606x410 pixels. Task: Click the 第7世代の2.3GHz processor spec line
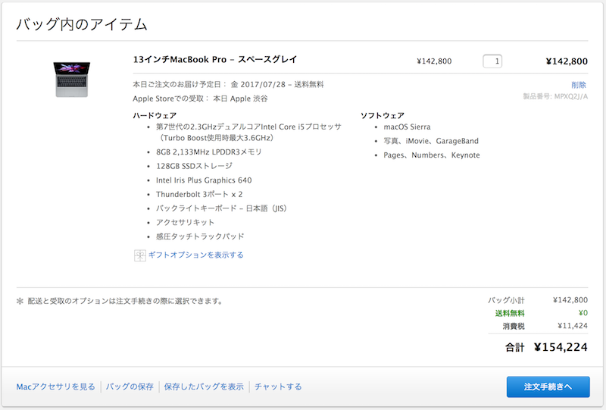(x=248, y=133)
